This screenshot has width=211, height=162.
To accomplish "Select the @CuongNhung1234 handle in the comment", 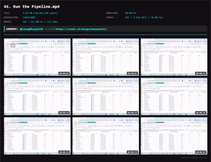I will click(31, 29).
